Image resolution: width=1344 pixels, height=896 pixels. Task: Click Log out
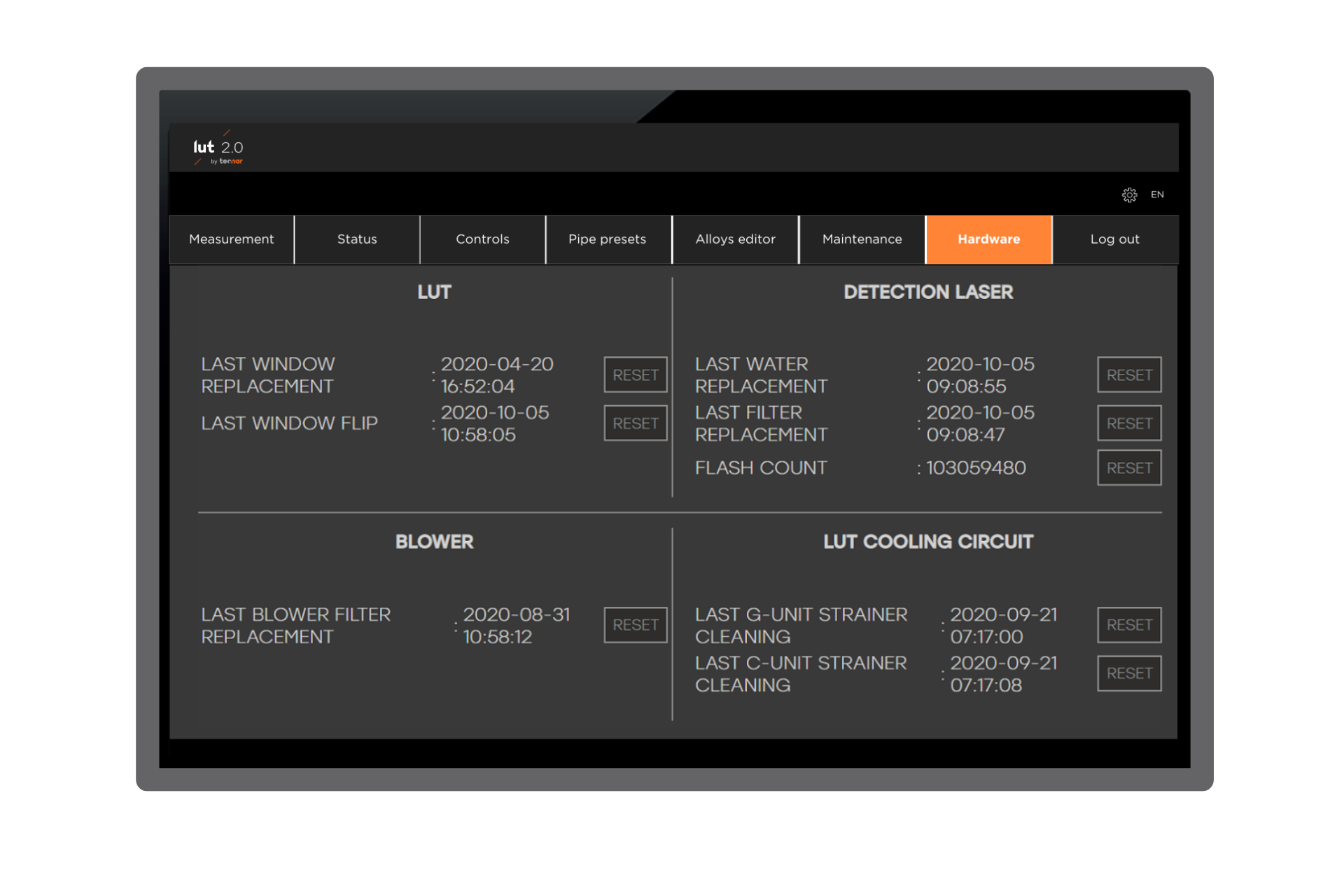[x=1114, y=239]
